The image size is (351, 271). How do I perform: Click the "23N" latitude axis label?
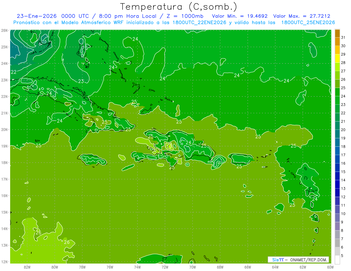pyautogui.click(x=4, y=80)
